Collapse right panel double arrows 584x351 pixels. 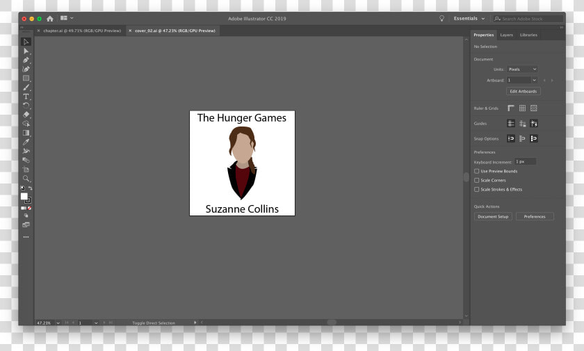point(561,27)
